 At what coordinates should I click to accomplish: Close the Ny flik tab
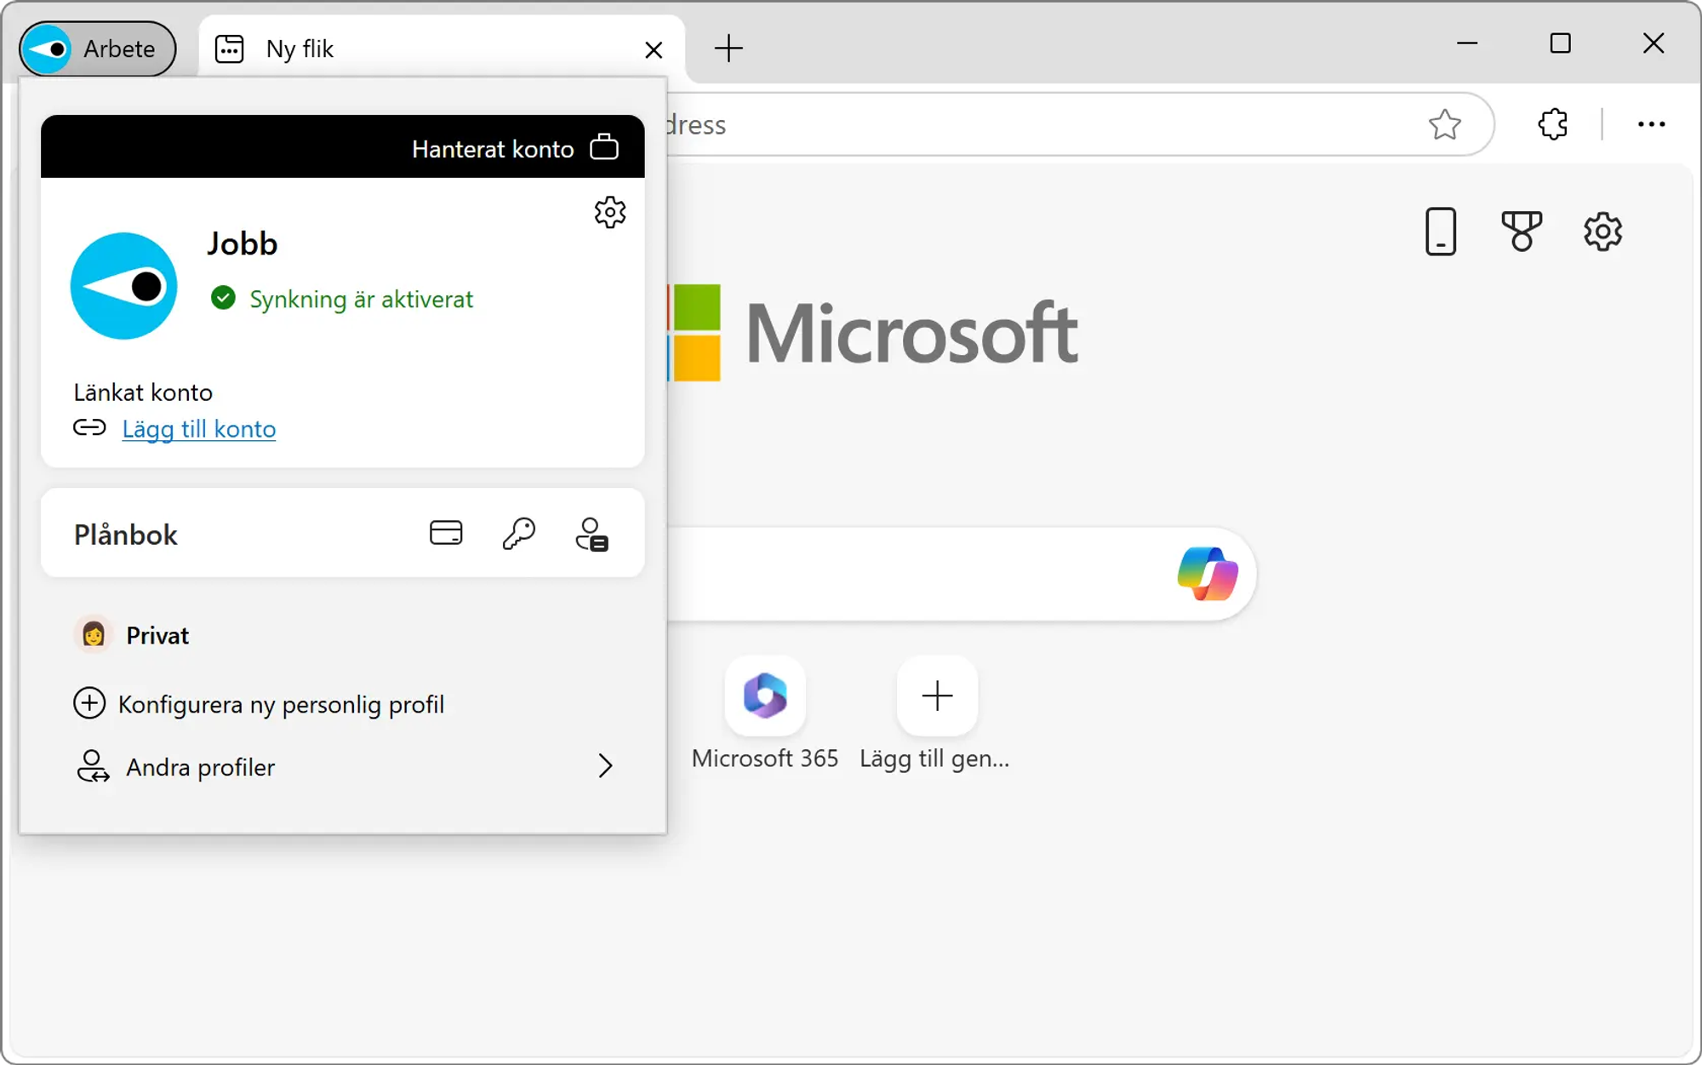point(654,50)
